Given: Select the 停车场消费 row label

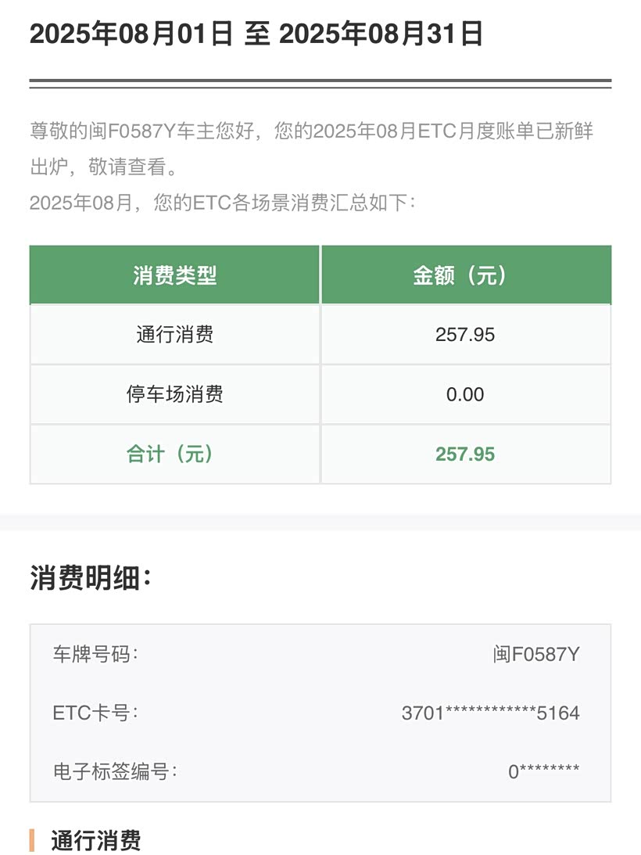Looking at the screenshot, I should point(174,394).
